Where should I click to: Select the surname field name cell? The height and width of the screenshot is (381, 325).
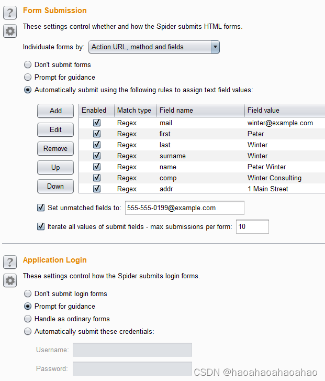point(200,156)
